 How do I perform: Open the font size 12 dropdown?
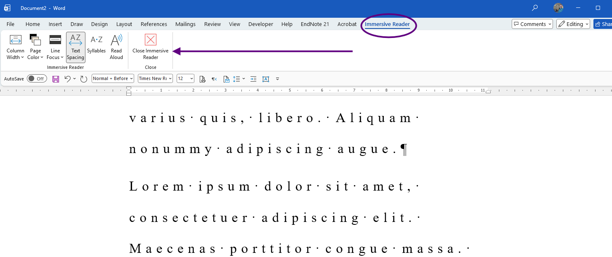185,78
